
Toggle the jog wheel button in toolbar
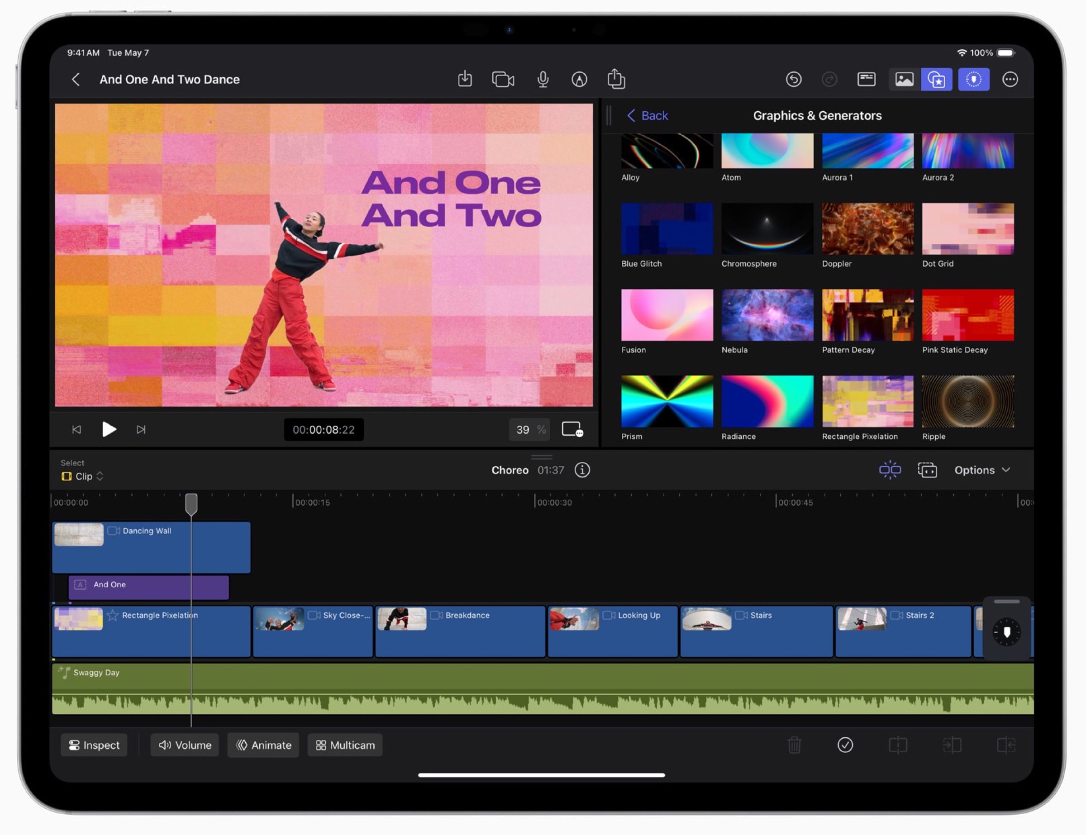(973, 79)
